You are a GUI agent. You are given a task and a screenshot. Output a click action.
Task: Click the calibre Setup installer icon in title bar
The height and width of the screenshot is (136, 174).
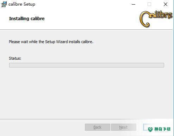coord(4,4)
